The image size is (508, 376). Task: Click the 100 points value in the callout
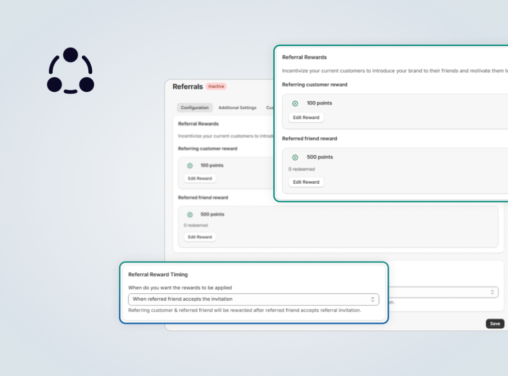[x=319, y=103]
